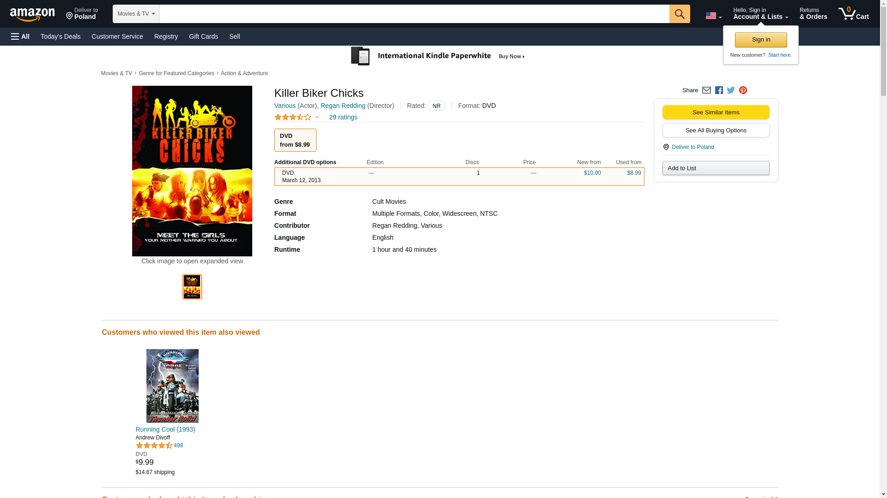887x498 pixels.
Task: Select the small DVD cover thumbnail
Action: [192, 287]
